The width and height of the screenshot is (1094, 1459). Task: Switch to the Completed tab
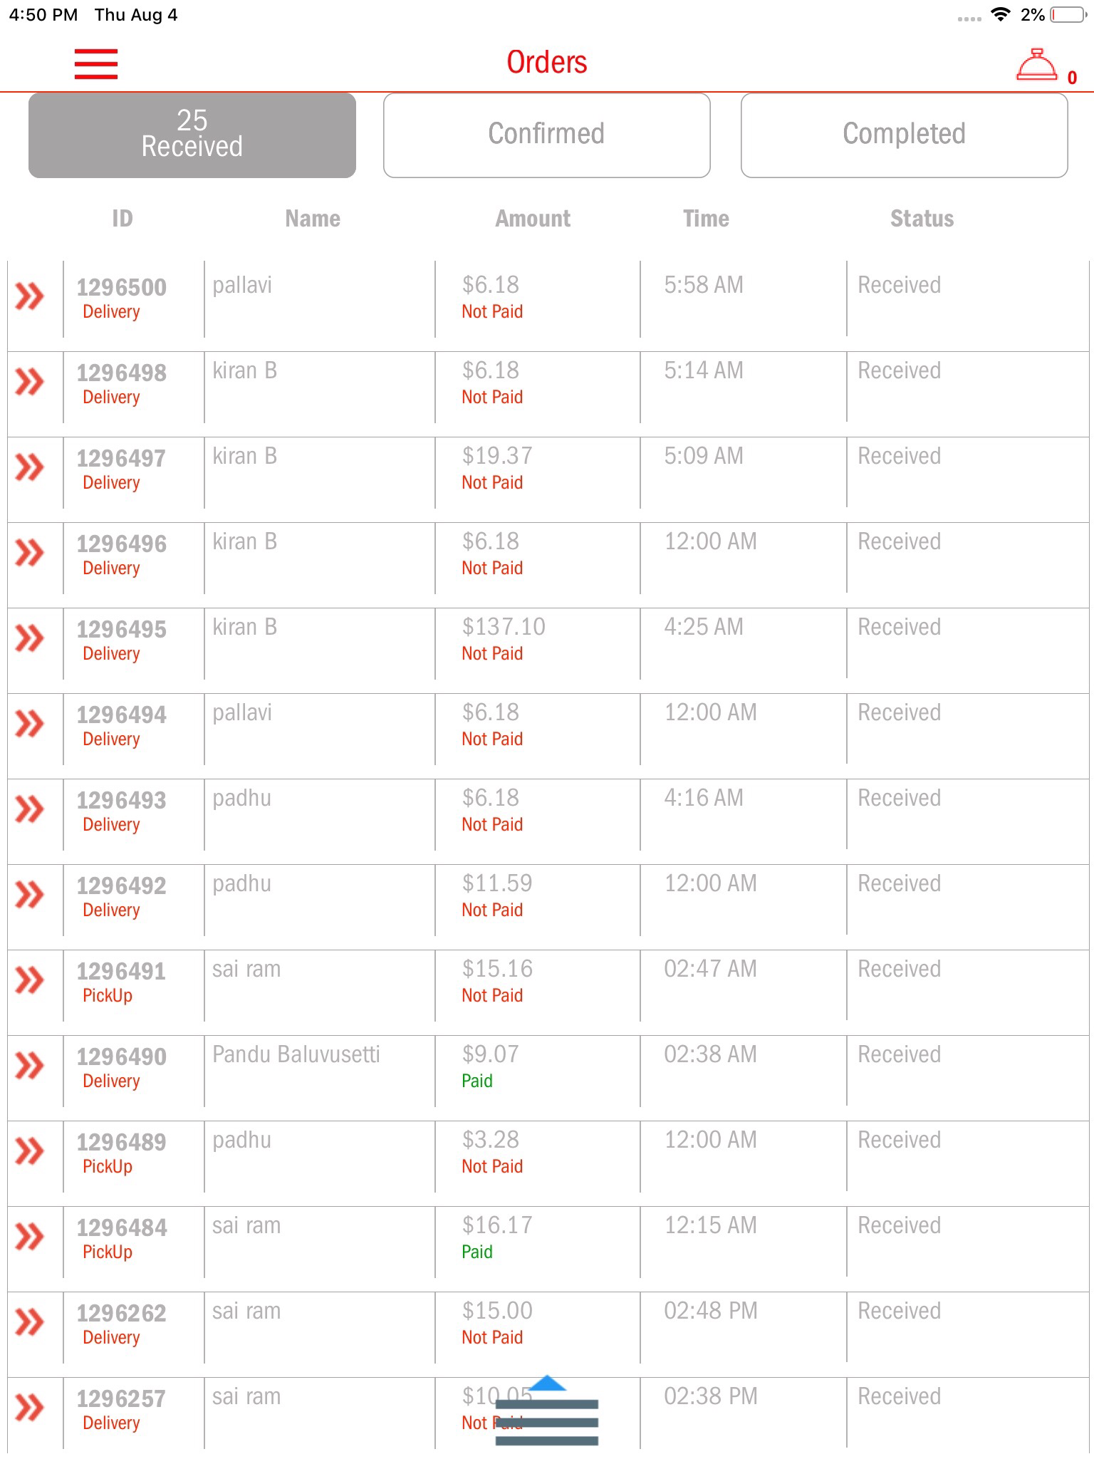(904, 135)
